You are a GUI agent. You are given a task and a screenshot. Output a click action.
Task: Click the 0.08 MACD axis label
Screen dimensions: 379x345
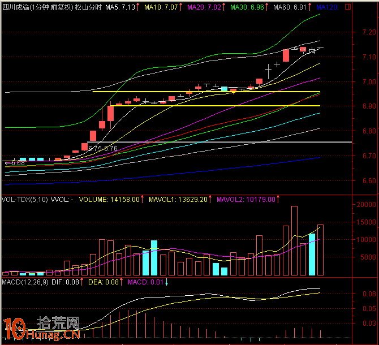click(369, 294)
